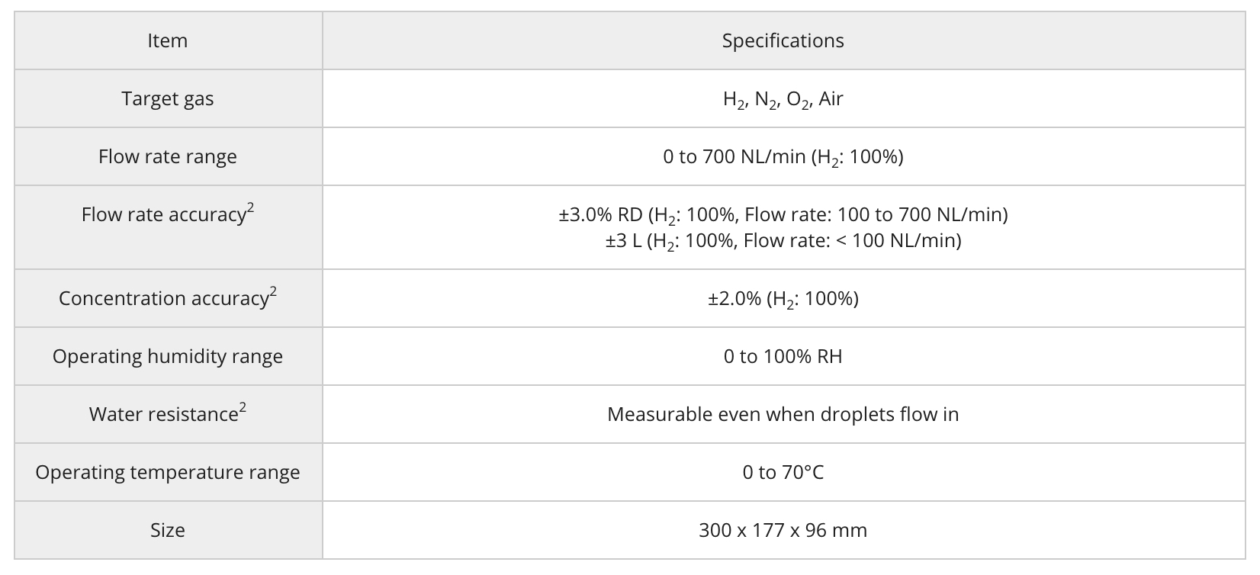This screenshot has height=575, width=1260.
Task: Open footnote 2 beside Water resistance
Action: (243, 407)
